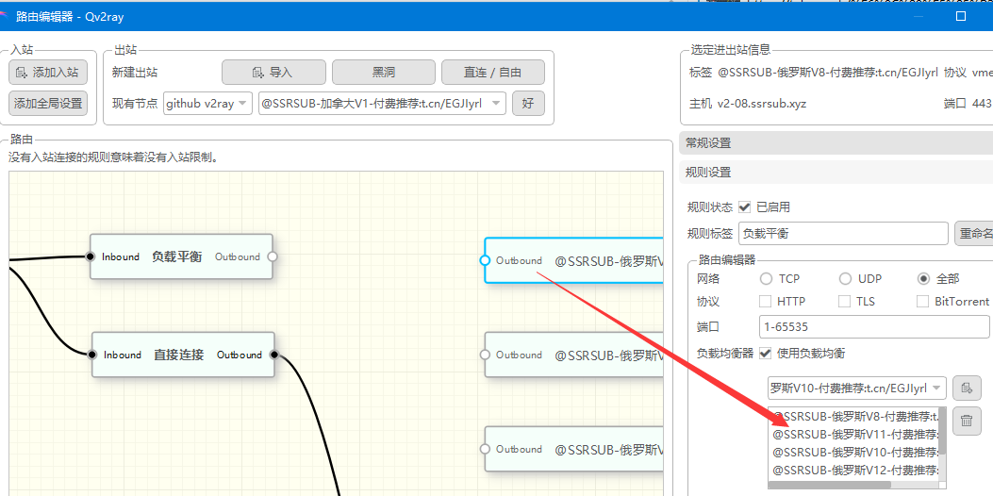Viewport: 993px width, 496px height.
Task: Expand the 常规设置 section
Action: coord(836,143)
